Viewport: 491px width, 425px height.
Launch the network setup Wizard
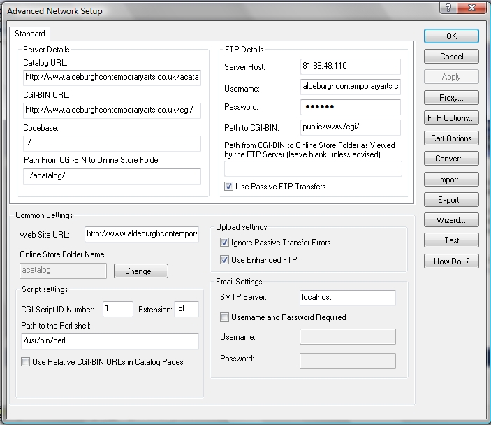[x=451, y=220]
